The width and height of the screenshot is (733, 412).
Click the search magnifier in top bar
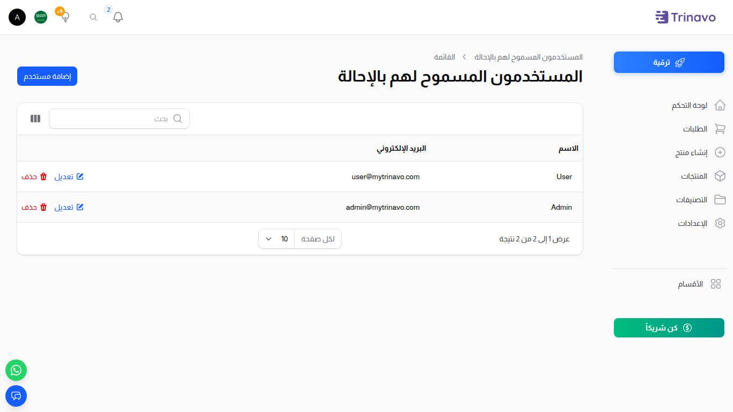point(93,17)
